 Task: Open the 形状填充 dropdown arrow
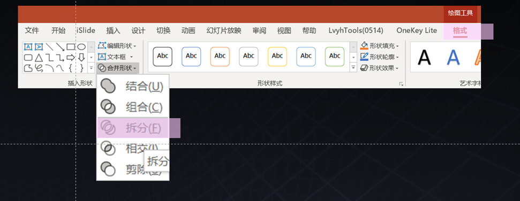tap(397, 46)
